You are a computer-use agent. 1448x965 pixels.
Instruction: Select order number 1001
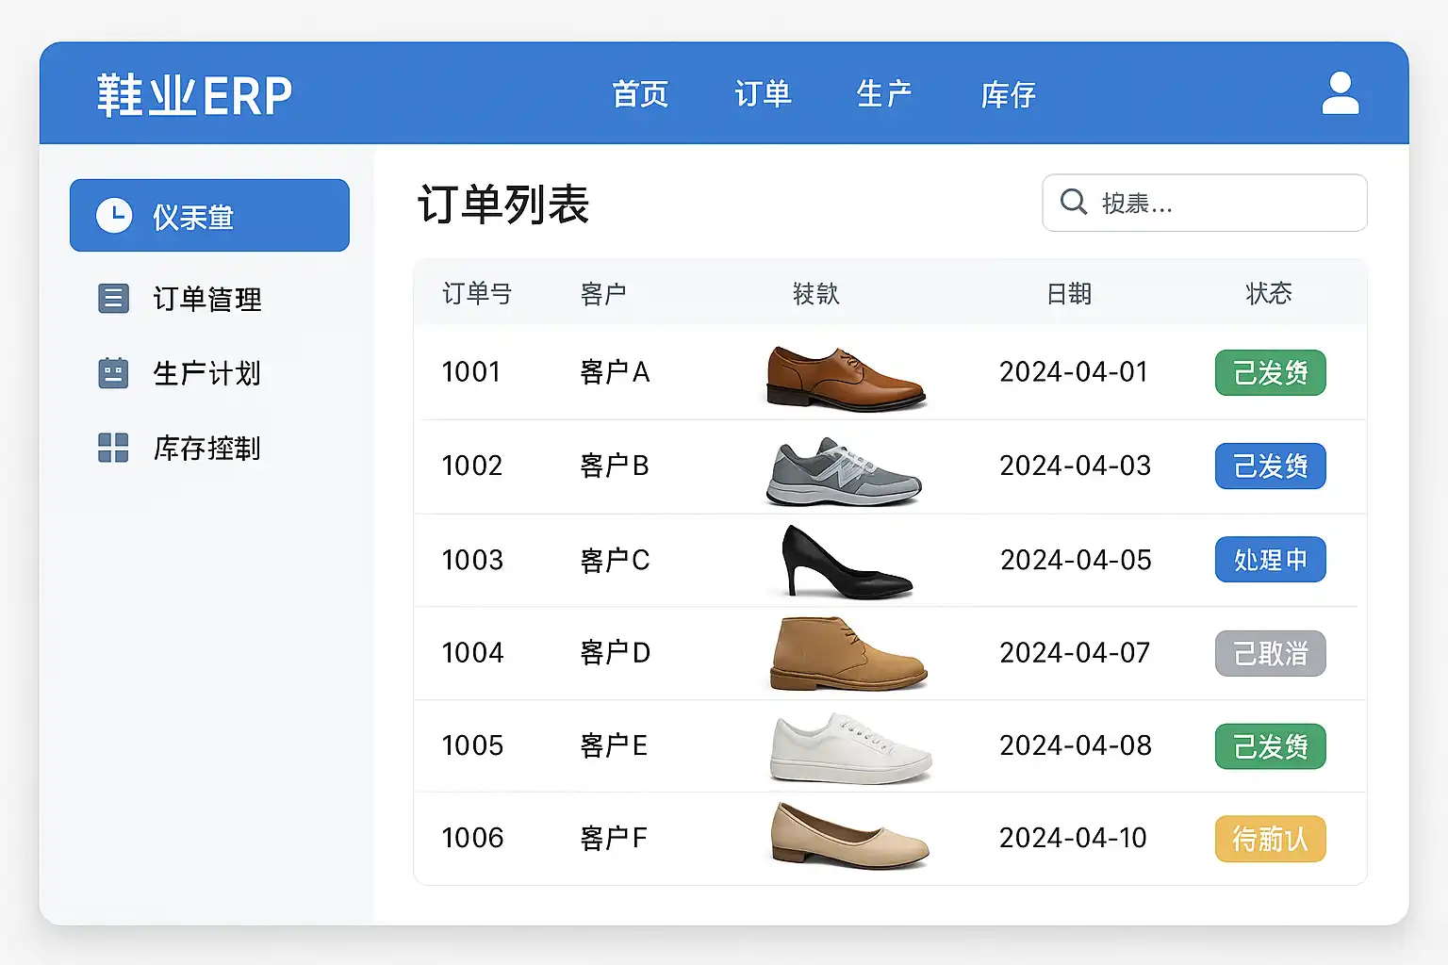471,372
